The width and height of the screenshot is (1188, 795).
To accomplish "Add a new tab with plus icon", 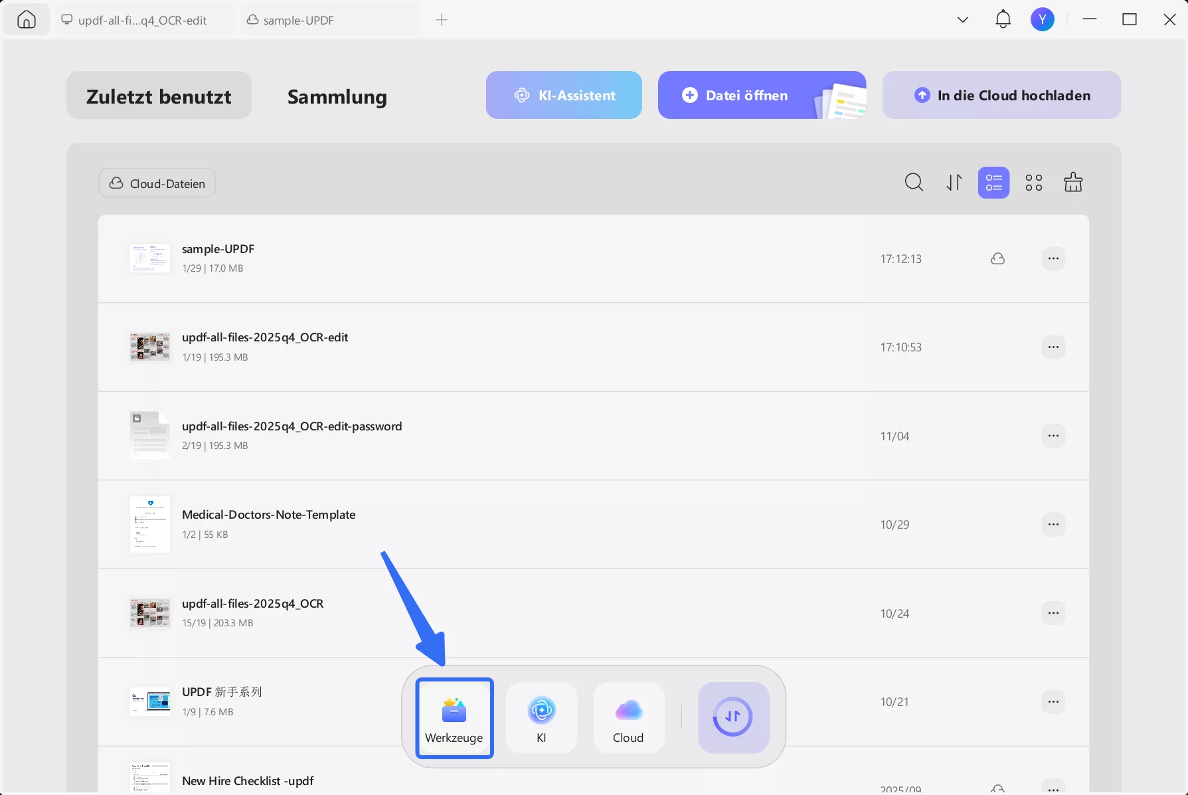I will [x=442, y=20].
